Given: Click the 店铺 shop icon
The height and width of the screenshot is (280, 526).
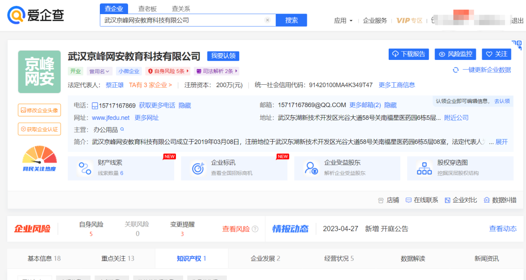Looking at the screenshot, I should (x=381, y=200).
